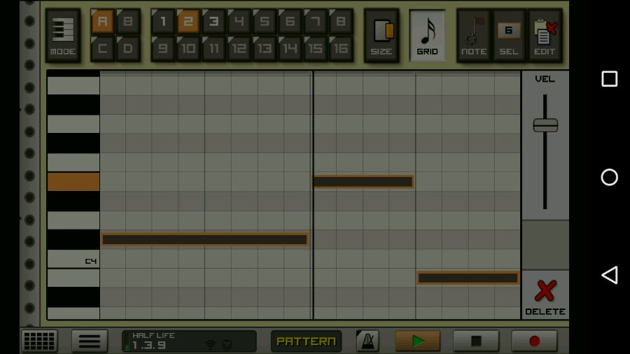Image resolution: width=630 pixels, height=354 pixels.
Task: Toggle the metronome
Action: [x=367, y=341]
